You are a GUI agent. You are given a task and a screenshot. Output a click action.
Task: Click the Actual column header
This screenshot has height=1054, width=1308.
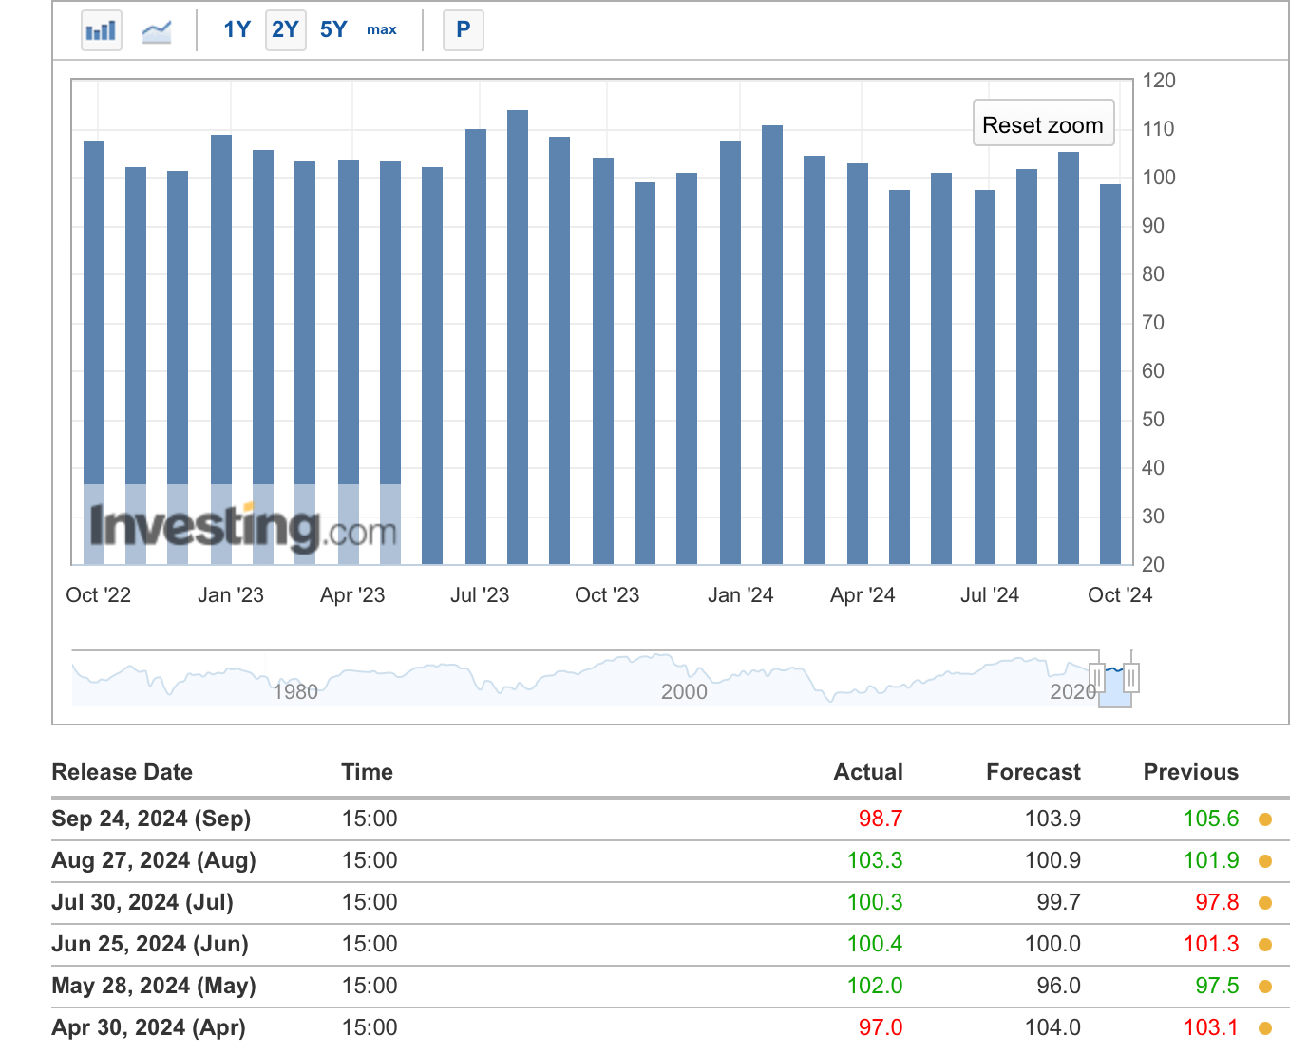[868, 772]
